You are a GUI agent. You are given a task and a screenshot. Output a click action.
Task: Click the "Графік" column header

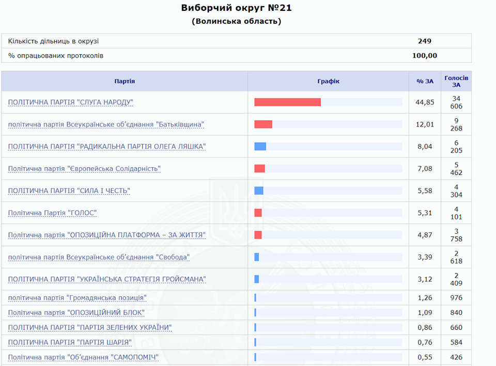[x=328, y=81]
